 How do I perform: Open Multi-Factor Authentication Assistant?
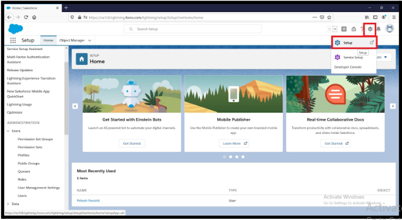[x=28, y=59]
